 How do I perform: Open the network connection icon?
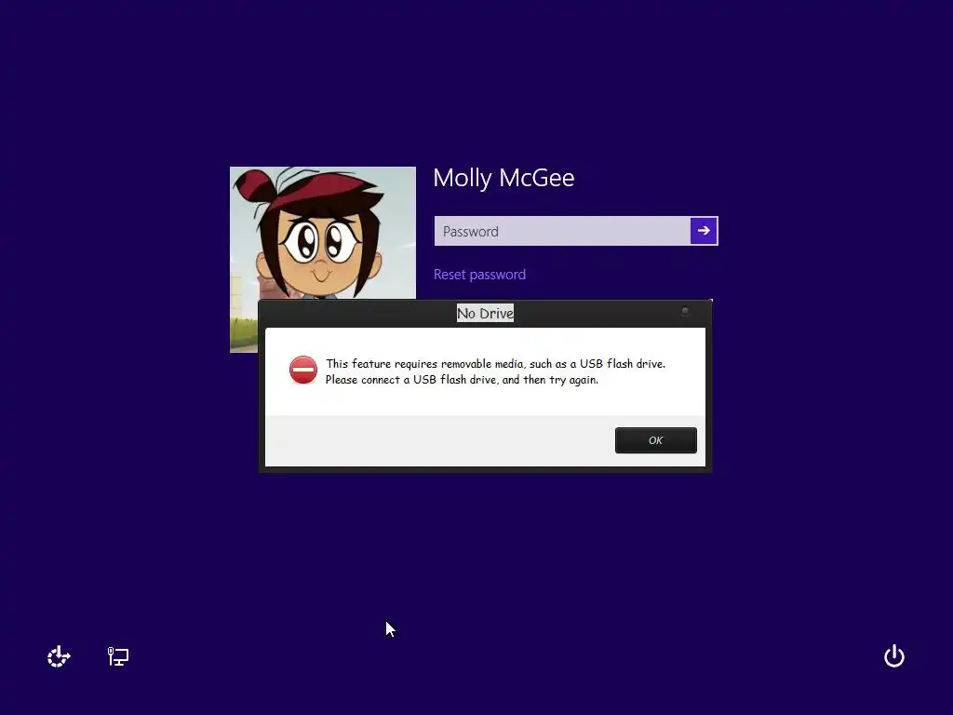click(118, 656)
